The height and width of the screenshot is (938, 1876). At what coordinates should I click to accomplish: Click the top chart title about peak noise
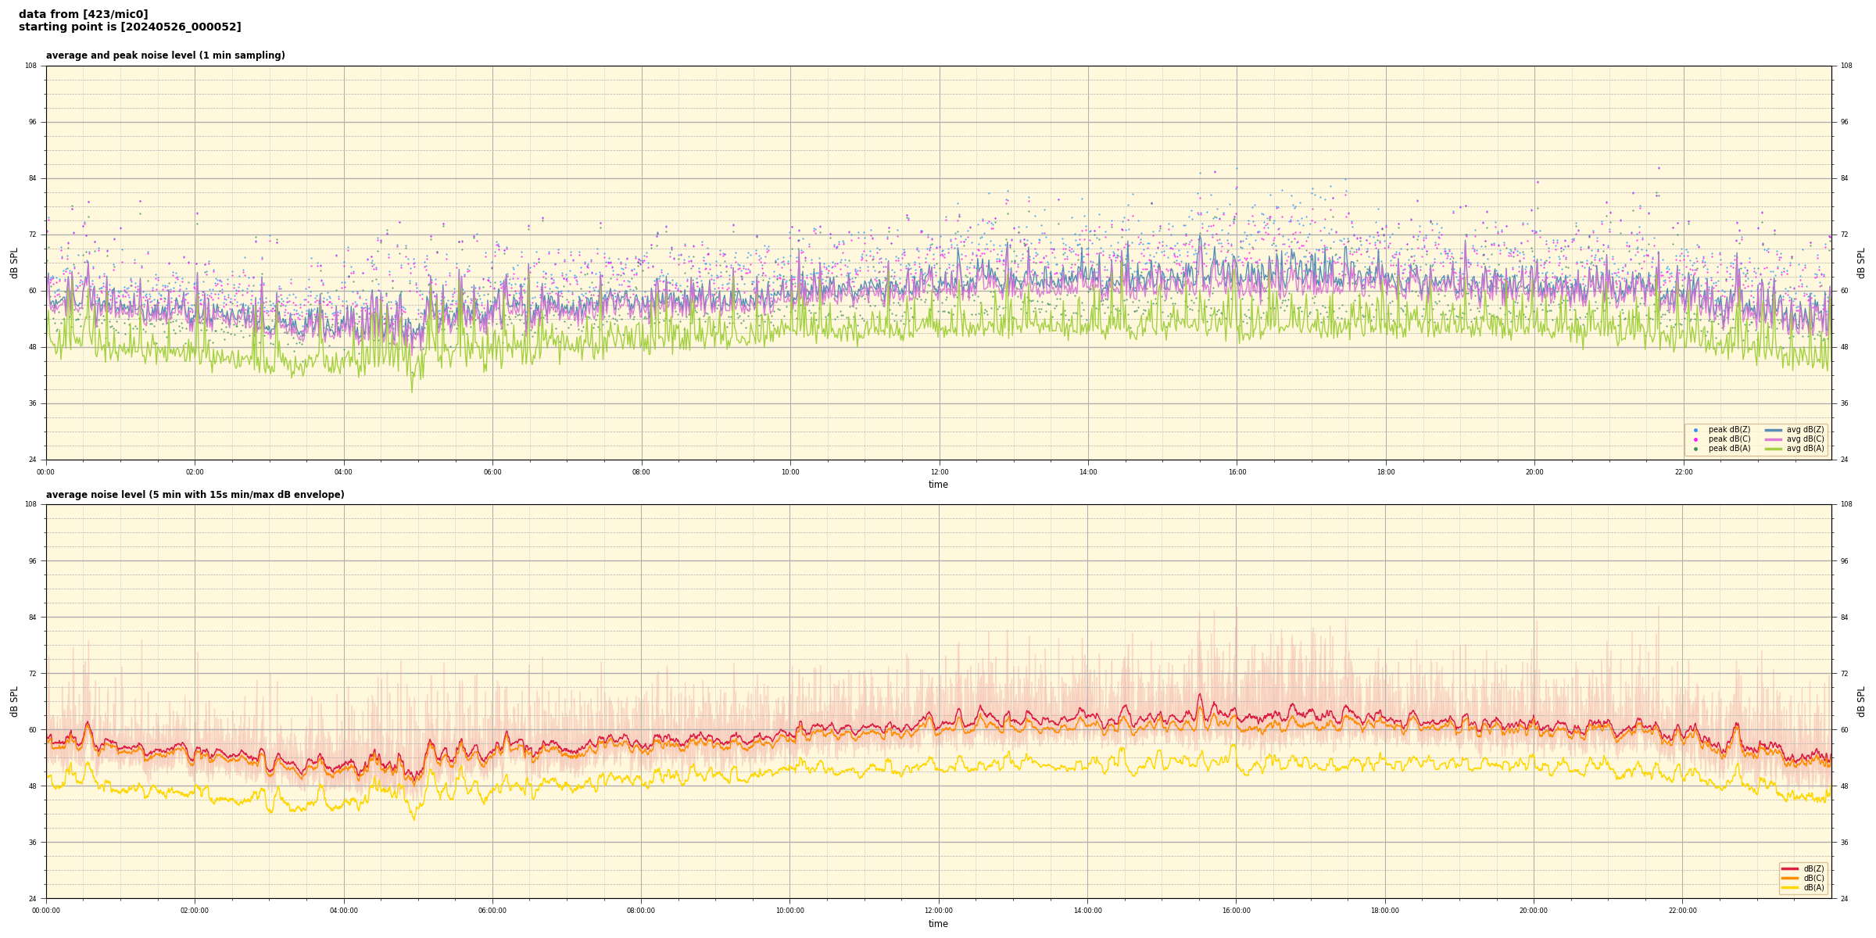coord(165,55)
